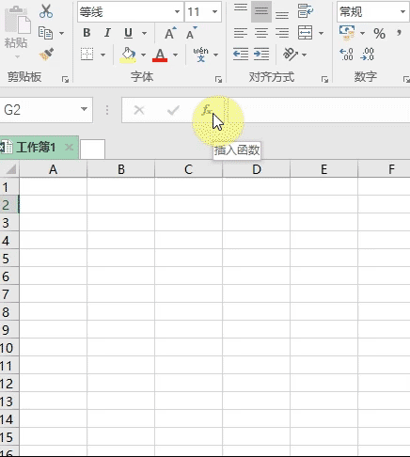Expand underline style dropdown arrow

coord(144,33)
